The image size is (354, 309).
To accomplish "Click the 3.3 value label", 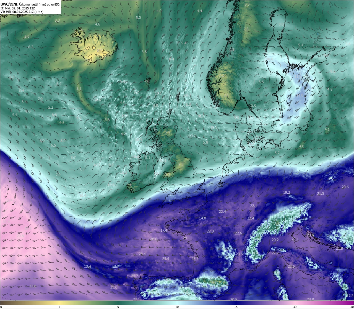I will 57,20.
